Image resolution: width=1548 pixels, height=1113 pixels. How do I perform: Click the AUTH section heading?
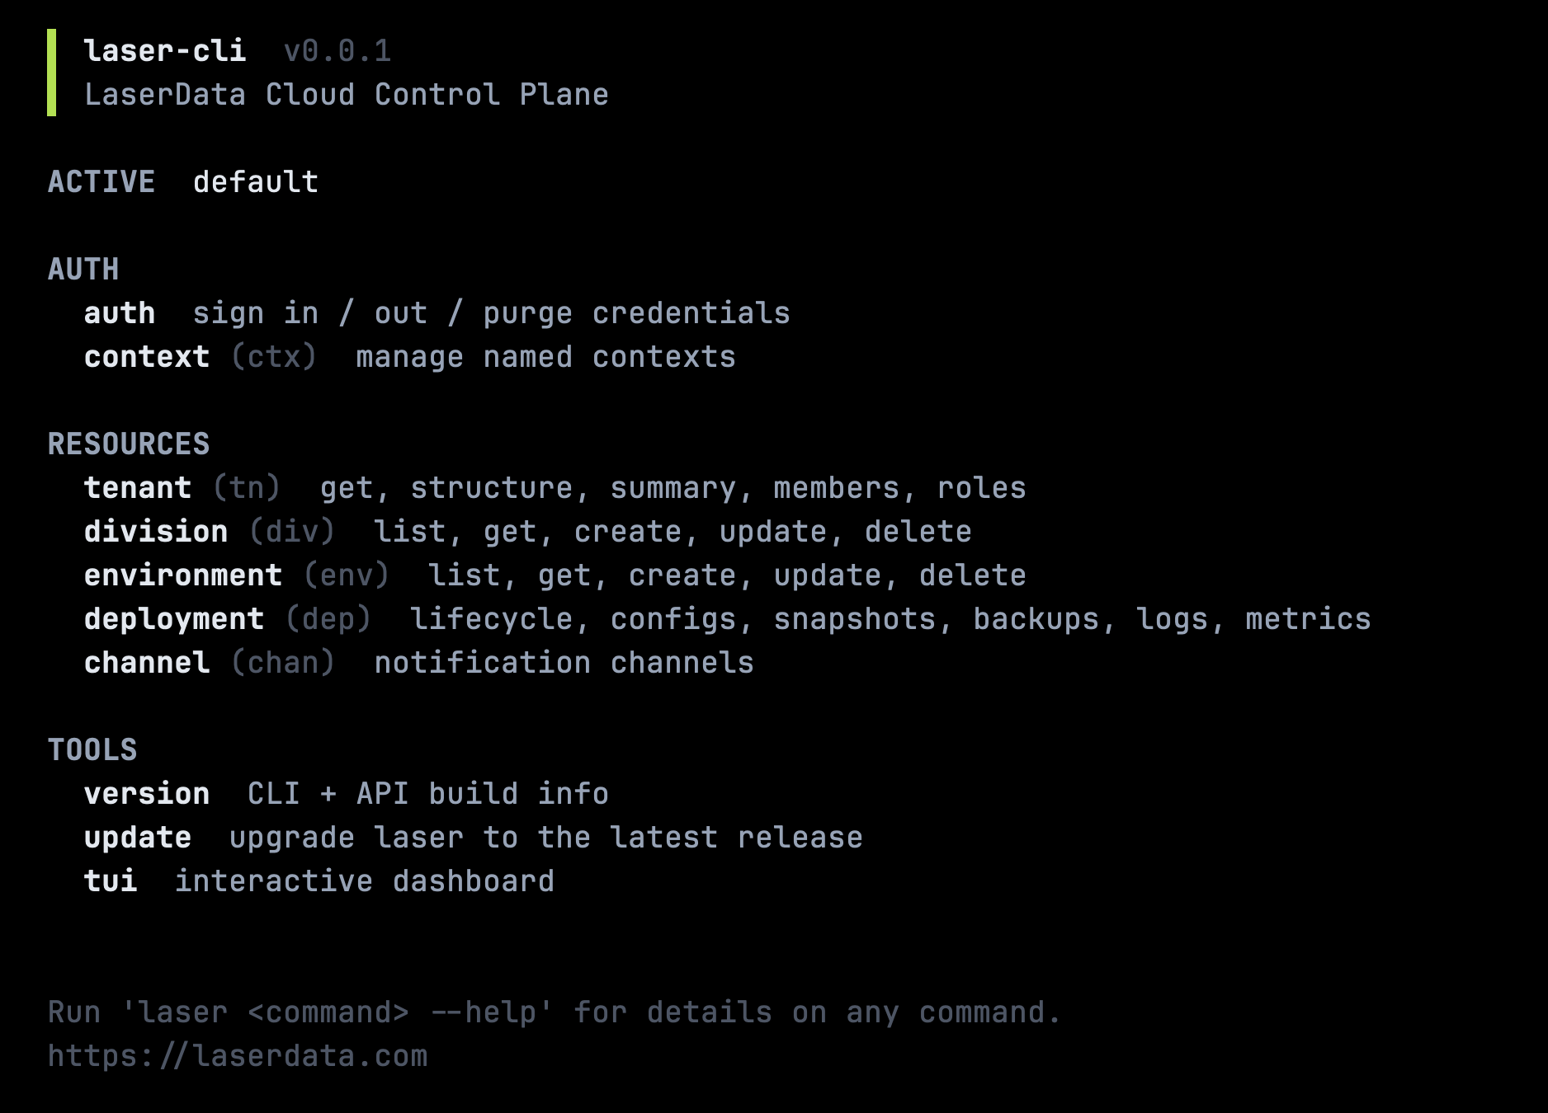(x=83, y=270)
